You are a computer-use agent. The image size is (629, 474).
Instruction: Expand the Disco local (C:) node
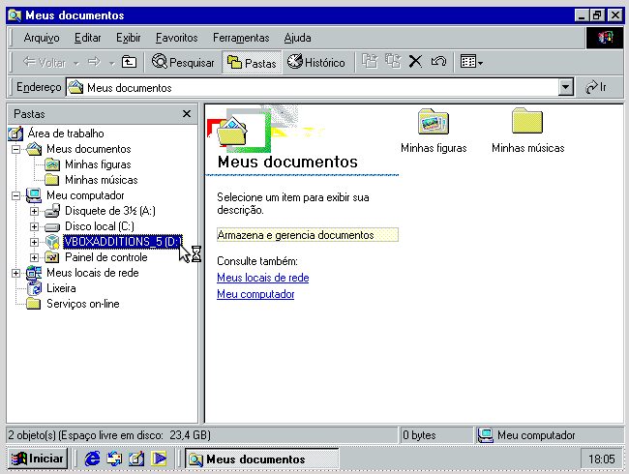tap(35, 226)
